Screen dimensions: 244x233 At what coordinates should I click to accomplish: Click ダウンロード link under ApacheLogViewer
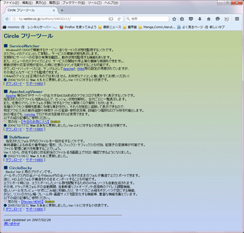[x=14, y=129]
